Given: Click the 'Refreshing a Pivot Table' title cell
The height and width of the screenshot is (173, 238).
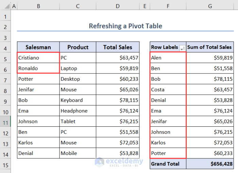Looking at the screenshot, I should point(125,26).
